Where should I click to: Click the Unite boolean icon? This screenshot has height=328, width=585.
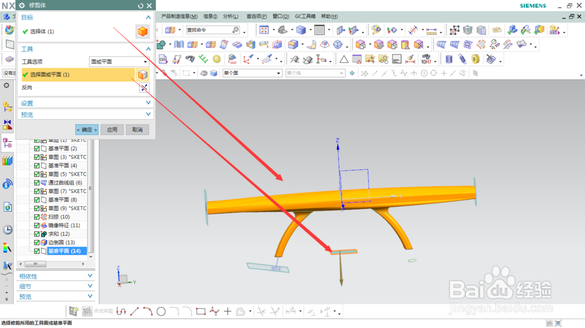click(161, 45)
